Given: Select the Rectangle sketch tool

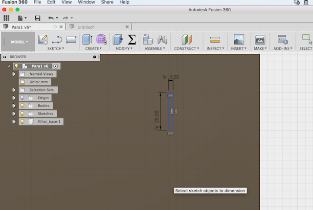Looking at the screenshot, I should click(x=71, y=40).
